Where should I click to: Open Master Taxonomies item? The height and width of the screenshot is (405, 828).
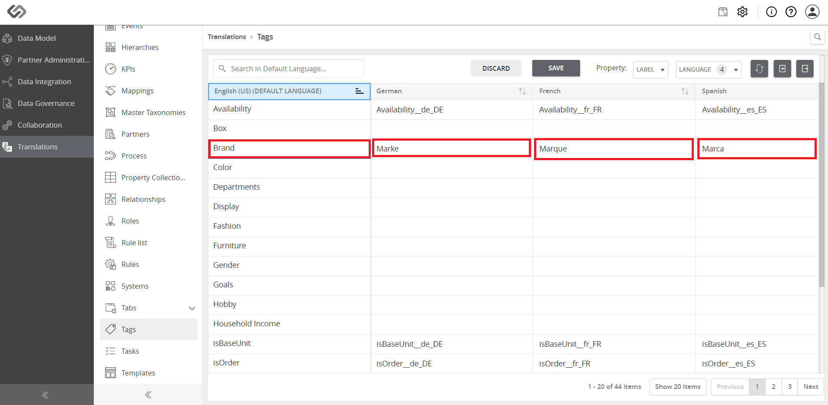point(148,112)
